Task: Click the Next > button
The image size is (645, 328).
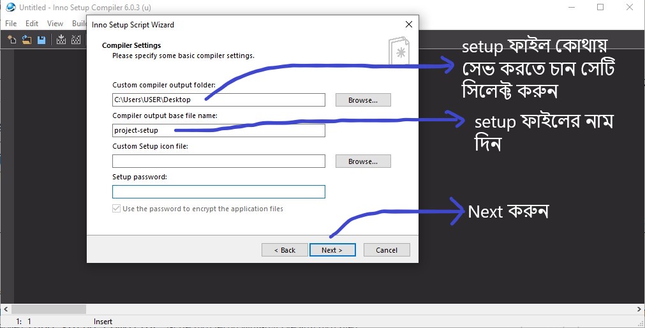Action: (332, 250)
